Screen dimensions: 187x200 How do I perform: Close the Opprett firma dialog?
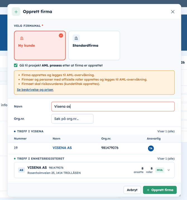point(172,12)
